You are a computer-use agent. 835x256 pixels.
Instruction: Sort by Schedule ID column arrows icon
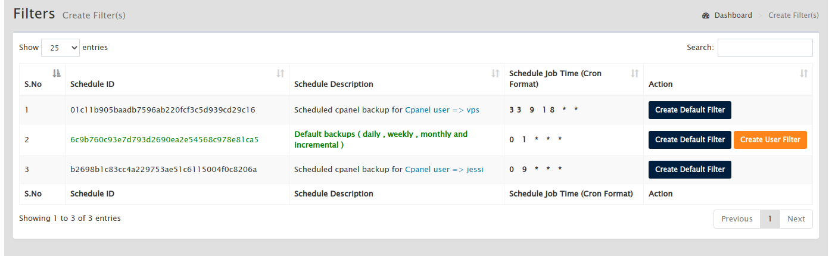(x=281, y=73)
